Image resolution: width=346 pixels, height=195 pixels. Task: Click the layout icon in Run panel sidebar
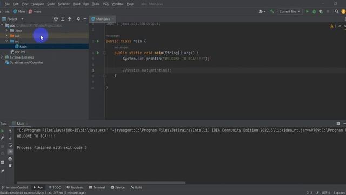[x=3, y=162]
